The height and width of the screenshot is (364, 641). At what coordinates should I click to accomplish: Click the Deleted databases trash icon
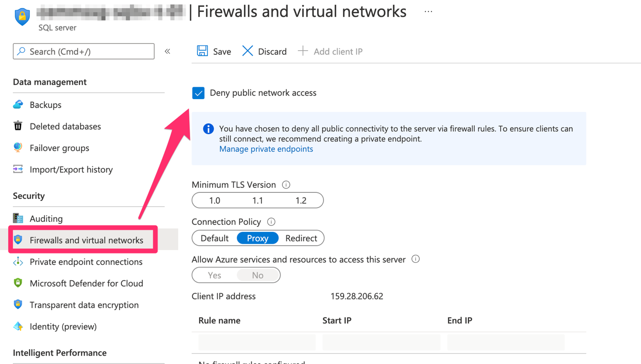pyautogui.click(x=18, y=126)
